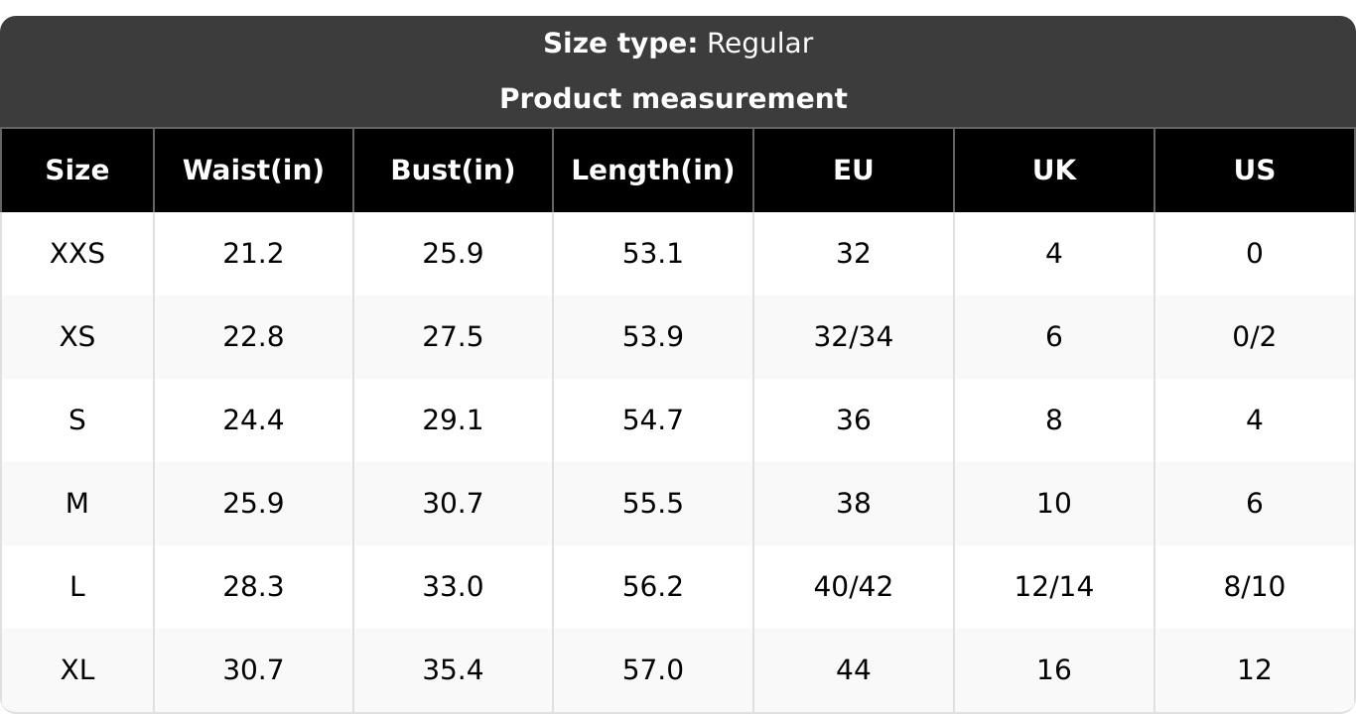Image resolution: width=1356 pixels, height=714 pixels.
Task: Click the EU column header
Action: click(854, 171)
